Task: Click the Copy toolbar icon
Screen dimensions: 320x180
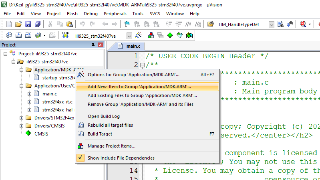Action: pyautogui.click(x=60, y=24)
